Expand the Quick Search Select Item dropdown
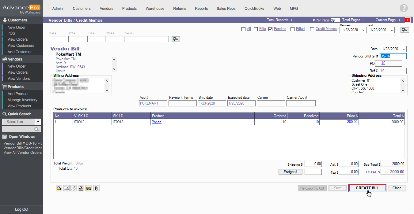 click(38, 122)
